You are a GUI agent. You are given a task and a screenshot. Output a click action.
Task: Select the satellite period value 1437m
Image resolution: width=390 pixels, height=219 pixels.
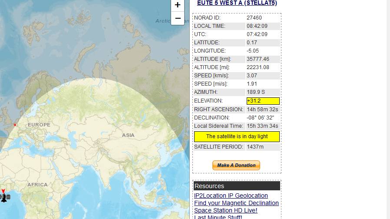[x=255, y=147]
